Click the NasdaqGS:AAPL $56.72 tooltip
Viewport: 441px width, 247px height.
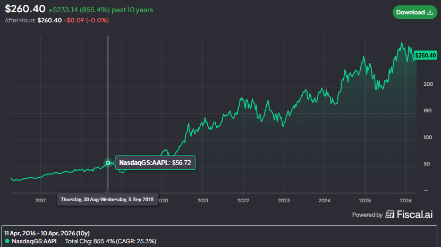[x=155, y=163]
